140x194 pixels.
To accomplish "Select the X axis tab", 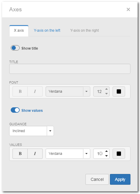I will point(19,30).
